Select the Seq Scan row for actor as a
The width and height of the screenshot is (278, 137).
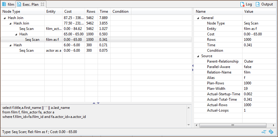[26, 51]
